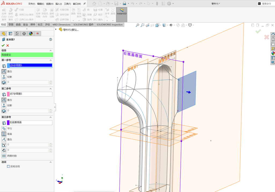Open SOLIDWORKS Resources home in task pane
This screenshot has height=192, width=275.
coord(273,35)
